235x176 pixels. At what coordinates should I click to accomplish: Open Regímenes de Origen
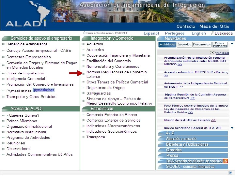pos(105,88)
